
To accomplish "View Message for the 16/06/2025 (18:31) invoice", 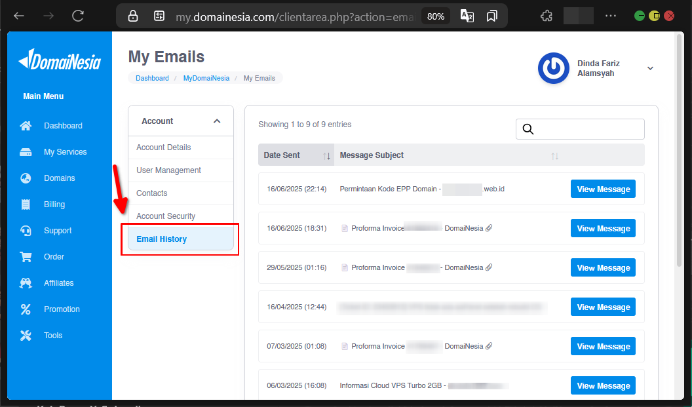I will (603, 228).
